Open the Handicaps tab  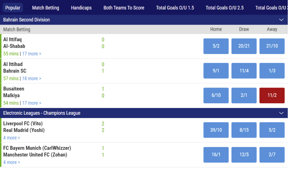coord(81,8)
